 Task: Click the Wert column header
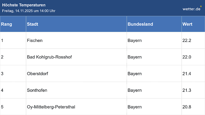(x=187, y=24)
